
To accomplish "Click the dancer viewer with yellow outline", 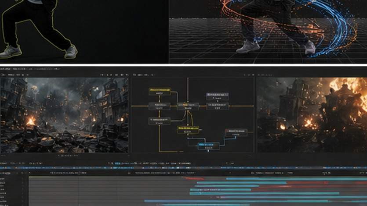I will [x=84, y=32].
